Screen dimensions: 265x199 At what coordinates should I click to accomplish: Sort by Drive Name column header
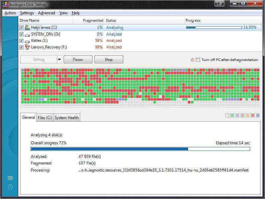point(45,20)
